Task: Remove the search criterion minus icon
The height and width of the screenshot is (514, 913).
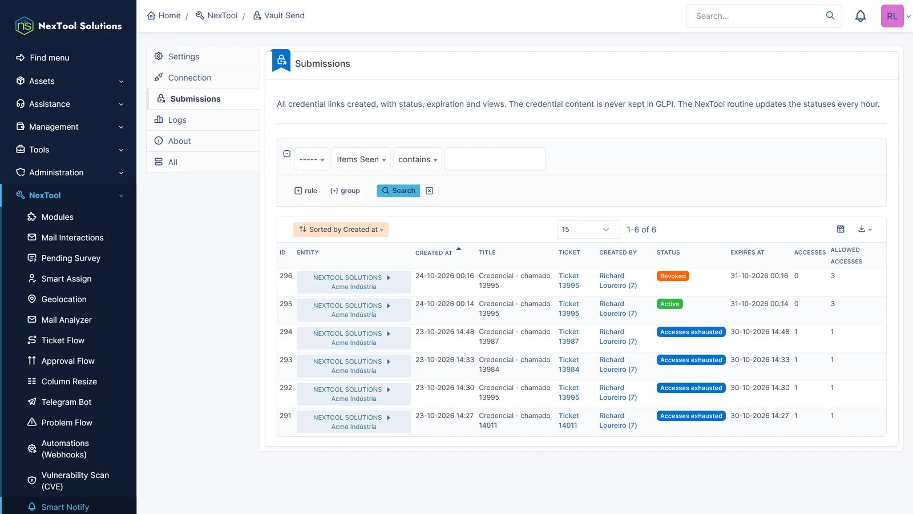Action: pyautogui.click(x=287, y=154)
